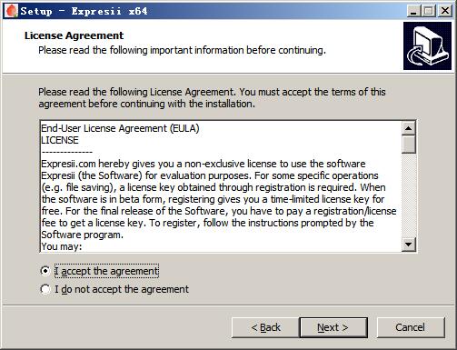457x350 pixels.
Task: Go to the previous step with Back
Action: [x=265, y=327]
